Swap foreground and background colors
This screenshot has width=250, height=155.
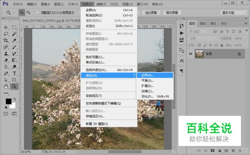[x=15, y=99]
